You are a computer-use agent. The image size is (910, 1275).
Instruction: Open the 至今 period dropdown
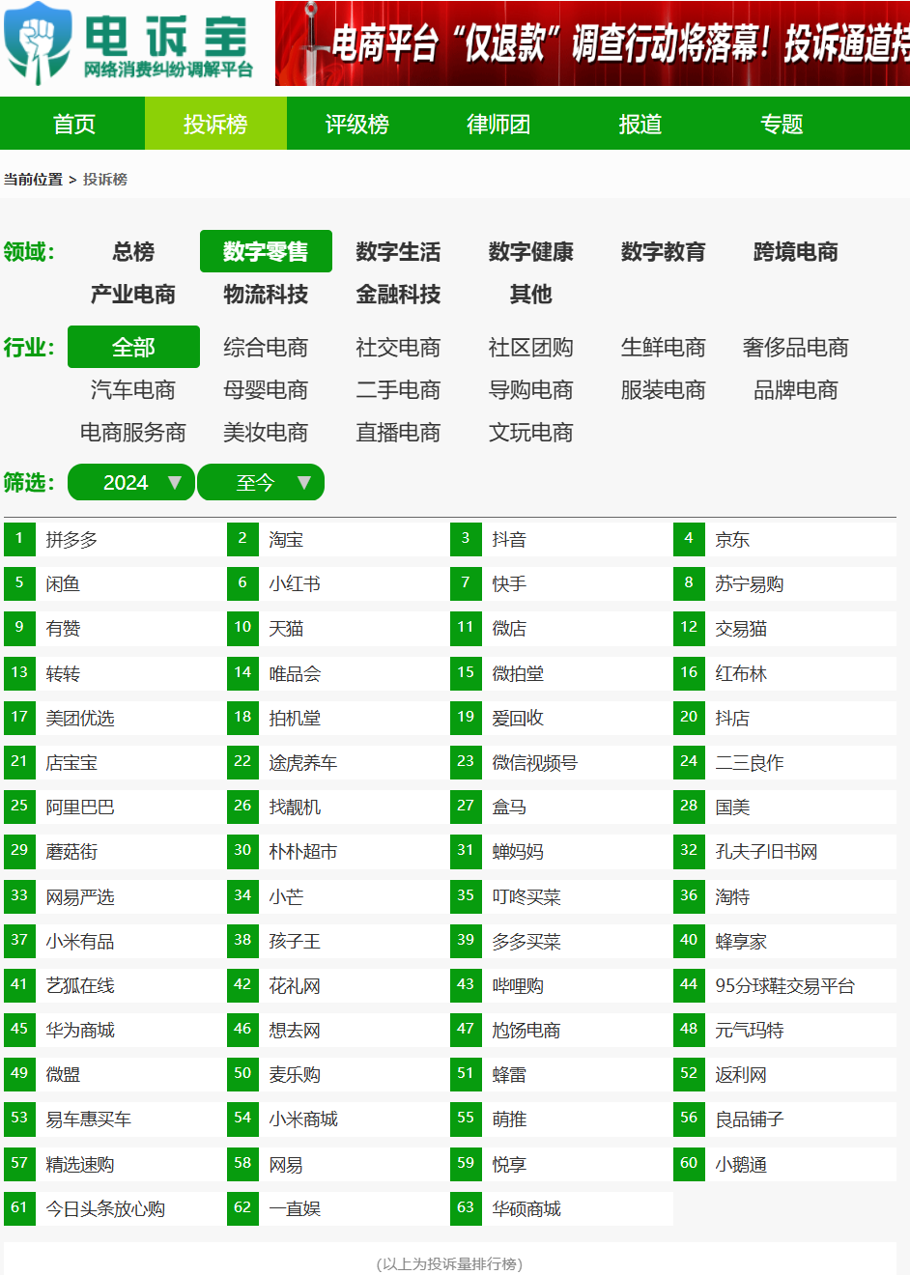(x=261, y=482)
